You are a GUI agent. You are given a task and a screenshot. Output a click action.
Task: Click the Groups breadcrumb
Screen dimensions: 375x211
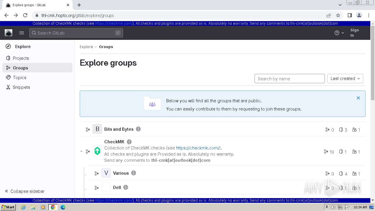point(106,47)
